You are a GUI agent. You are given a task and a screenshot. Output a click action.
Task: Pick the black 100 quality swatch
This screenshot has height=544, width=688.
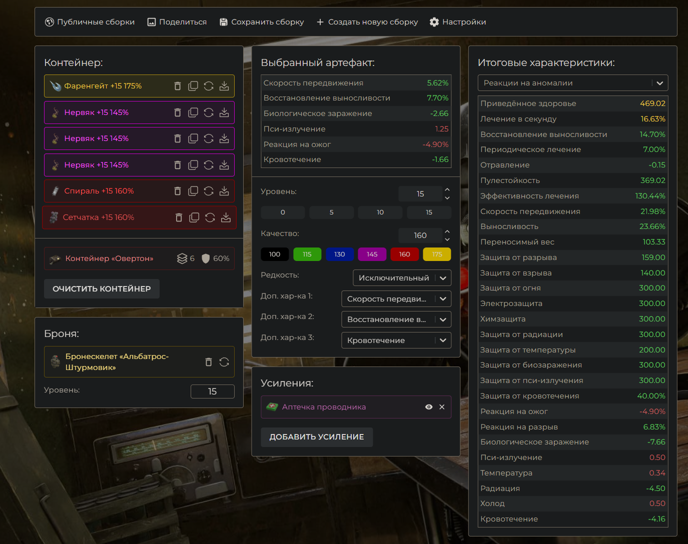tap(275, 254)
